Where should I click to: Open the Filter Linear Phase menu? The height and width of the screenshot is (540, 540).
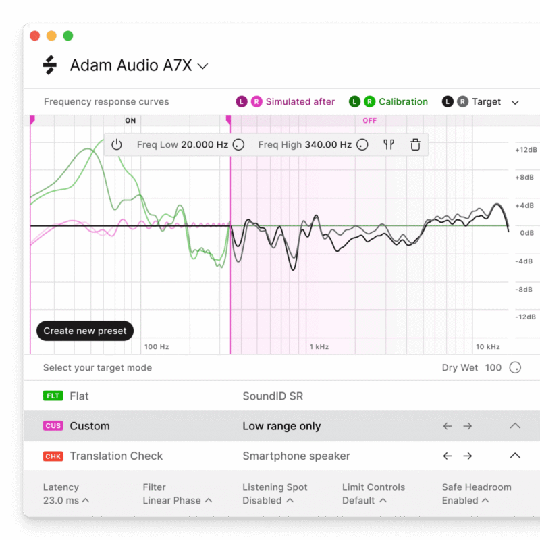tap(178, 494)
